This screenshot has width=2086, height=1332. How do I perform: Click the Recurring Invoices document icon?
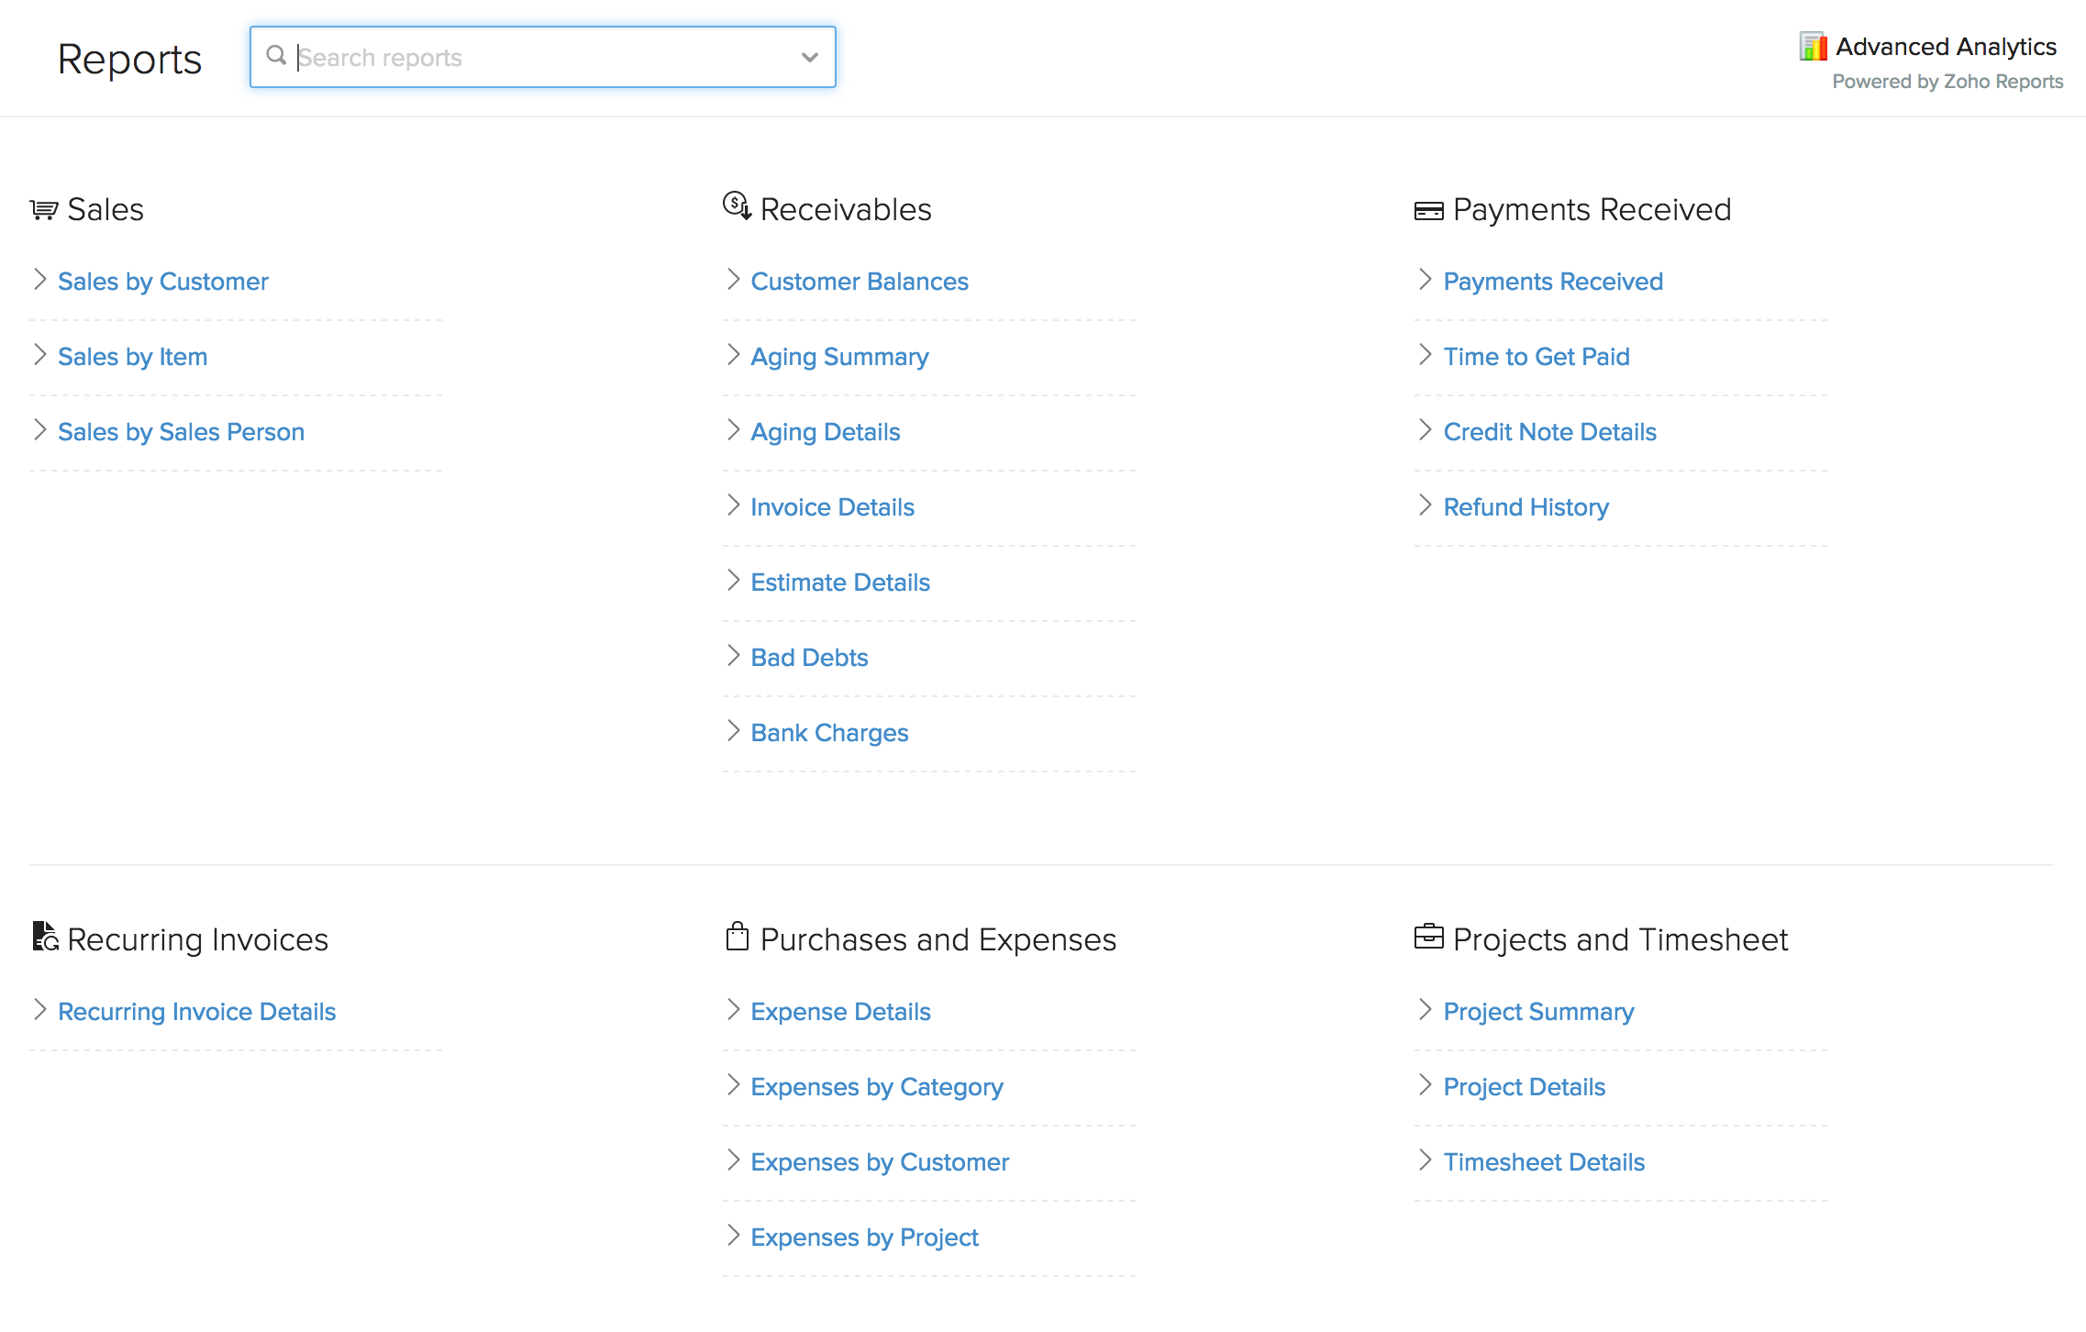(45, 938)
